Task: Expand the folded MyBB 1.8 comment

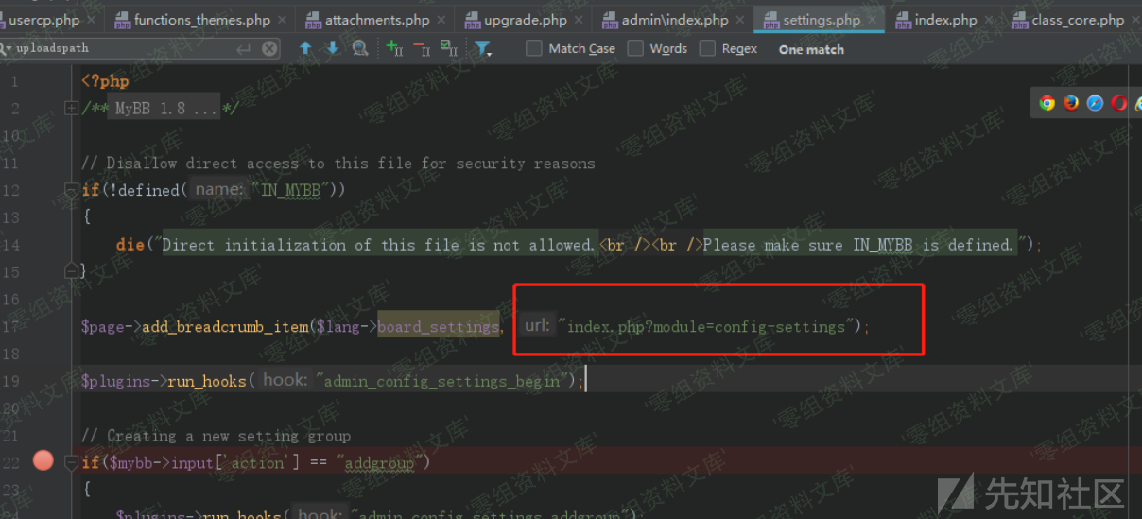Action: 71,109
